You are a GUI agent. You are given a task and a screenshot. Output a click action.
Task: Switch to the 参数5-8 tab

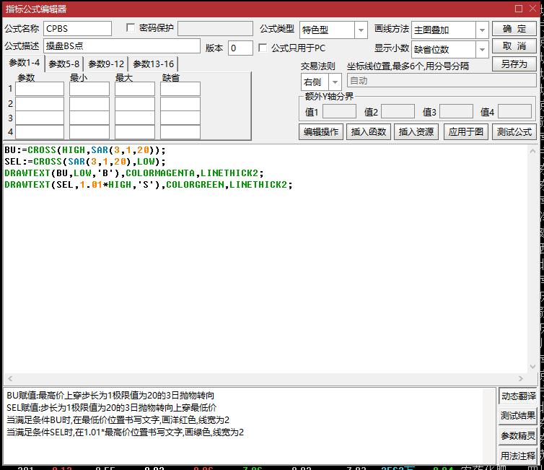[63, 64]
